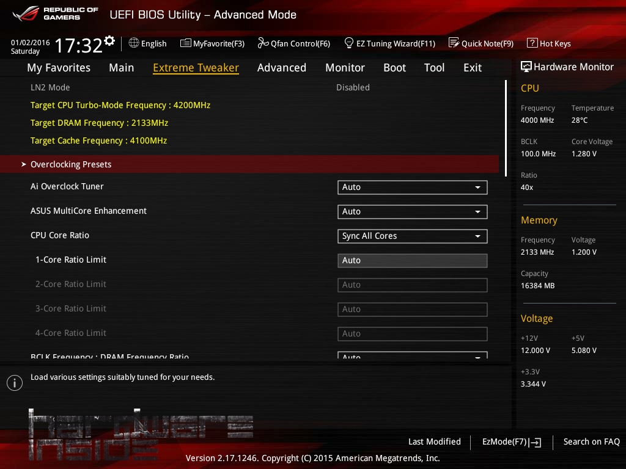Screen dimensions: 626x469
Task: Open Quick Note(F9) notepad icon
Action: click(x=454, y=43)
